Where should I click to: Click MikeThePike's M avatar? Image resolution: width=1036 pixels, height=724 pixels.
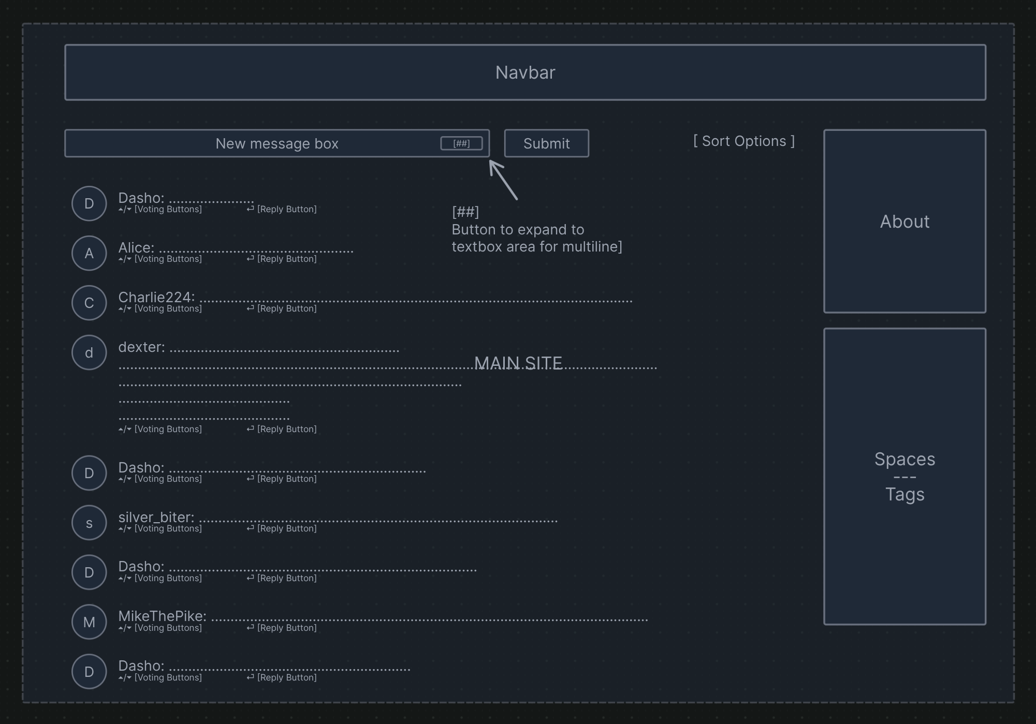[x=89, y=622]
